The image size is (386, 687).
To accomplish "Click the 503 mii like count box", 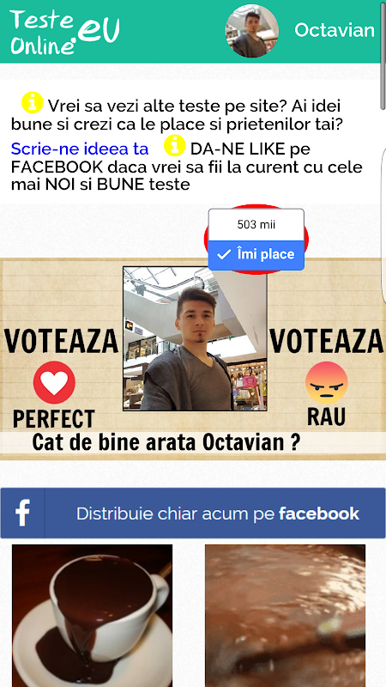I will (256, 225).
